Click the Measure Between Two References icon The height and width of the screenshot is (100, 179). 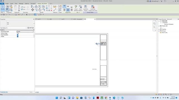pos(55,10)
